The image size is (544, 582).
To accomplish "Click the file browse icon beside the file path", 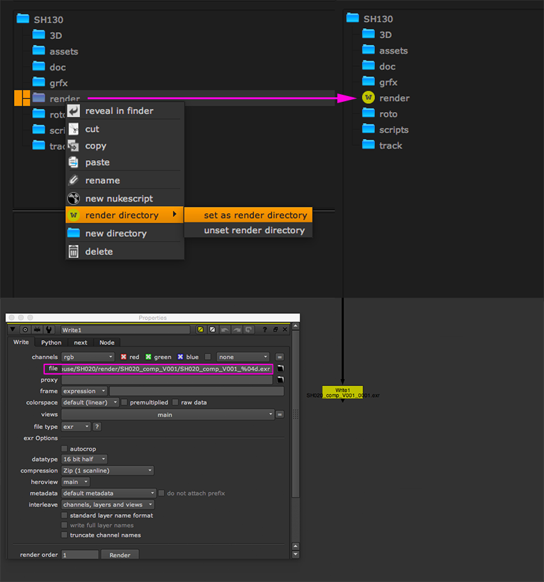I will 280,369.
